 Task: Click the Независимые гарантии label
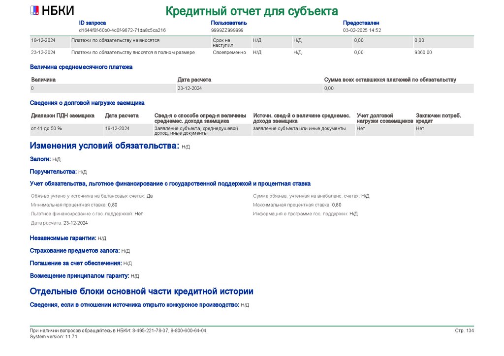pyautogui.click(x=63, y=238)
